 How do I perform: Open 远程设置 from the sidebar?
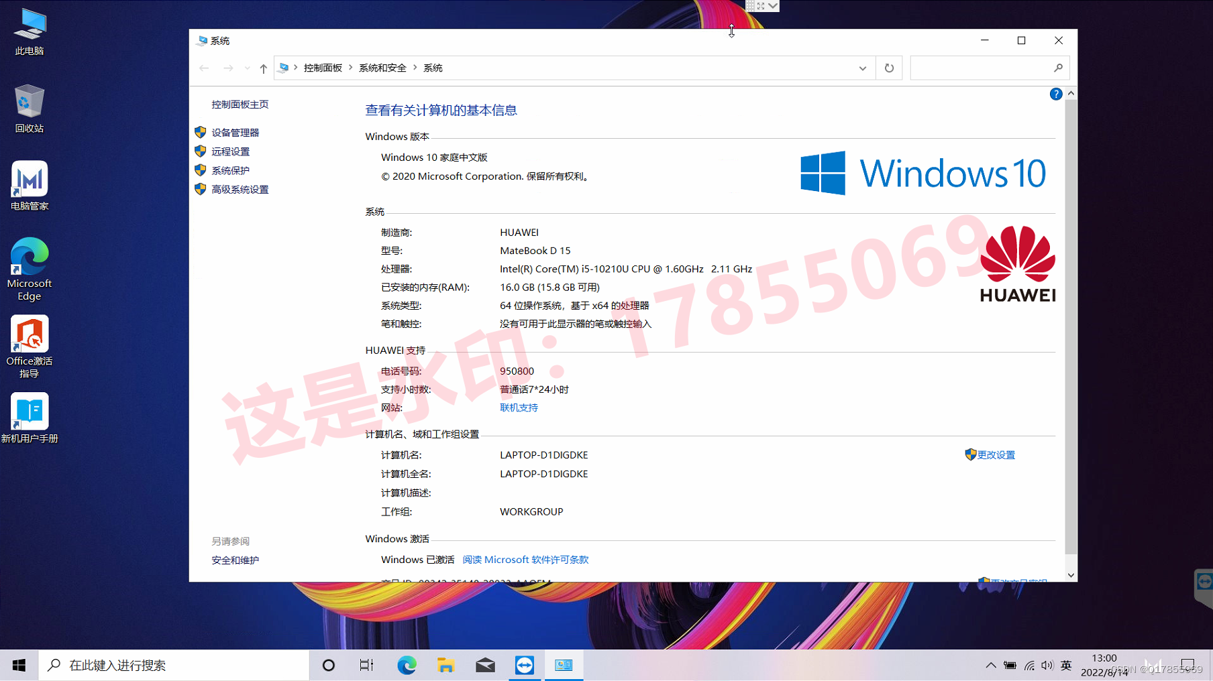[x=231, y=151]
